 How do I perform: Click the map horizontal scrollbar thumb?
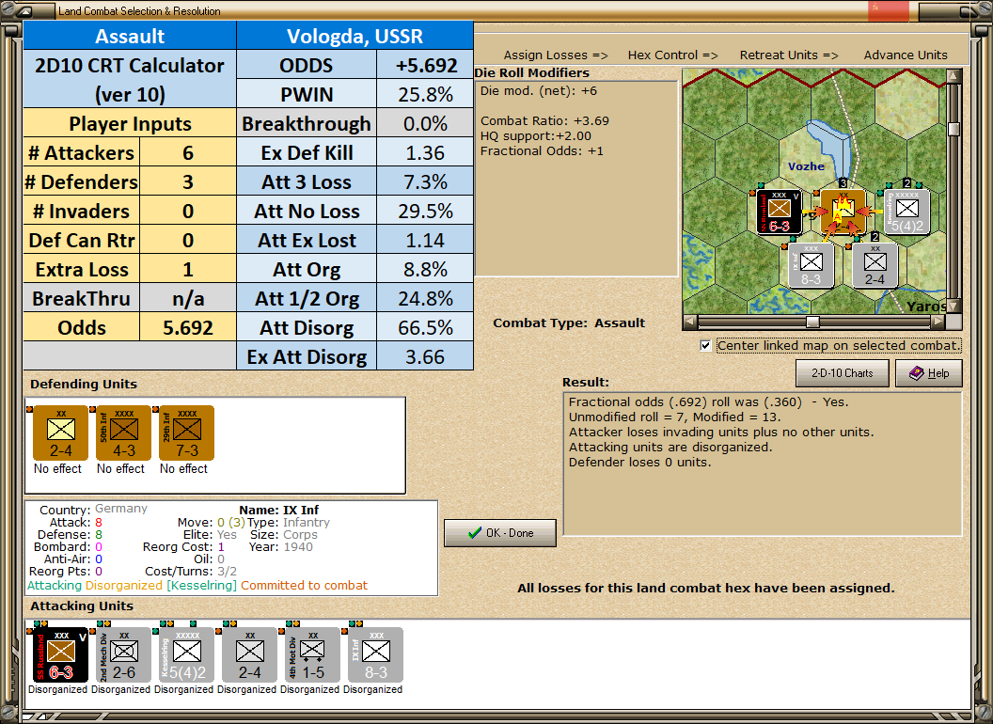(812, 322)
